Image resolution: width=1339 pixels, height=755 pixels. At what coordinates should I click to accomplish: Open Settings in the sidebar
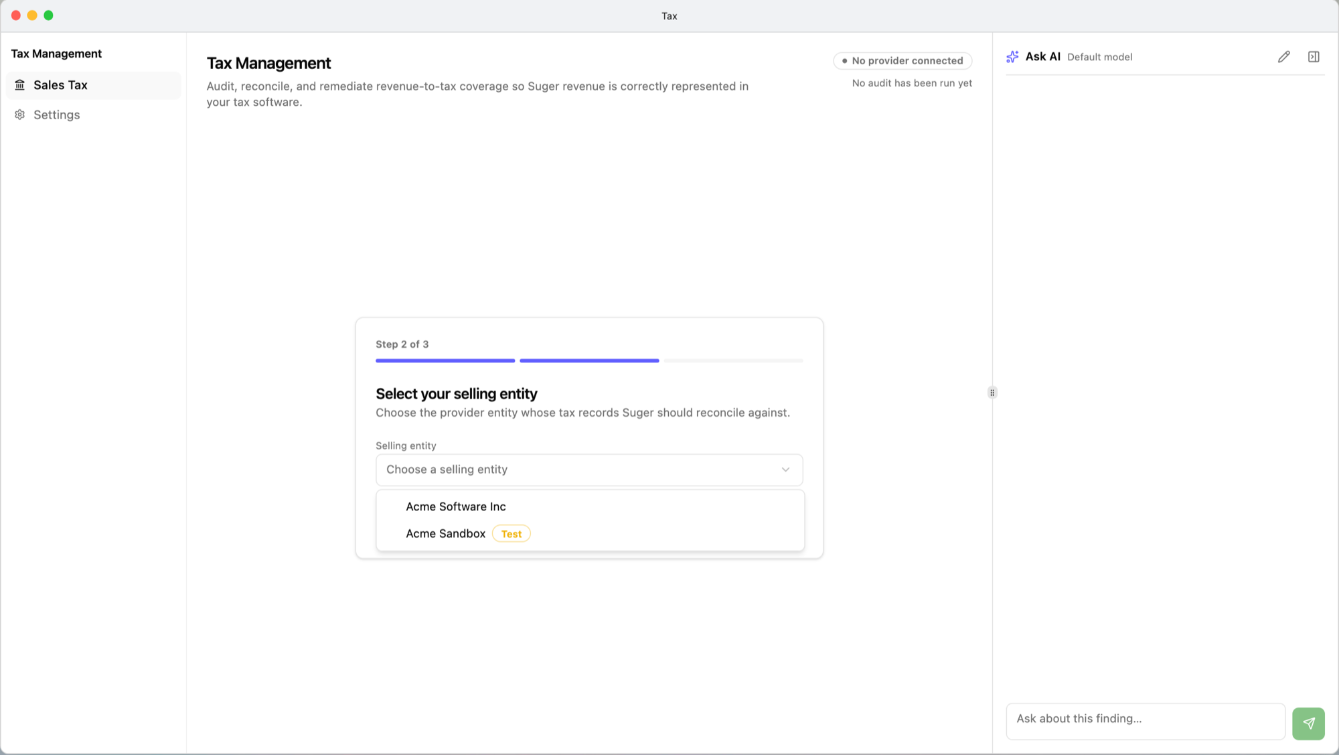coord(94,115)
